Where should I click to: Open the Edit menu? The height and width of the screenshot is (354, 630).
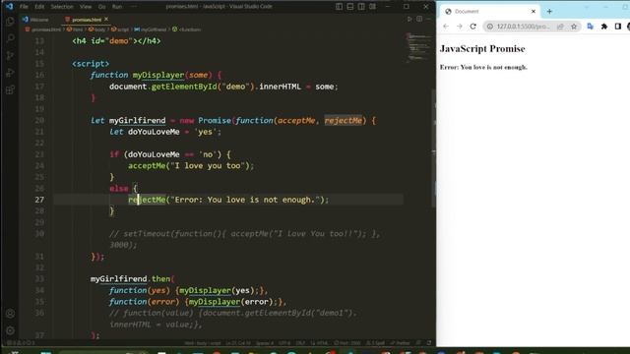(39, 7)
